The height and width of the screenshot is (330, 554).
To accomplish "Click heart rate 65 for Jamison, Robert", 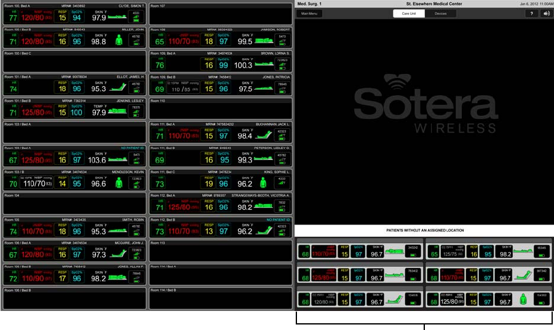I will tap(160, 42).
